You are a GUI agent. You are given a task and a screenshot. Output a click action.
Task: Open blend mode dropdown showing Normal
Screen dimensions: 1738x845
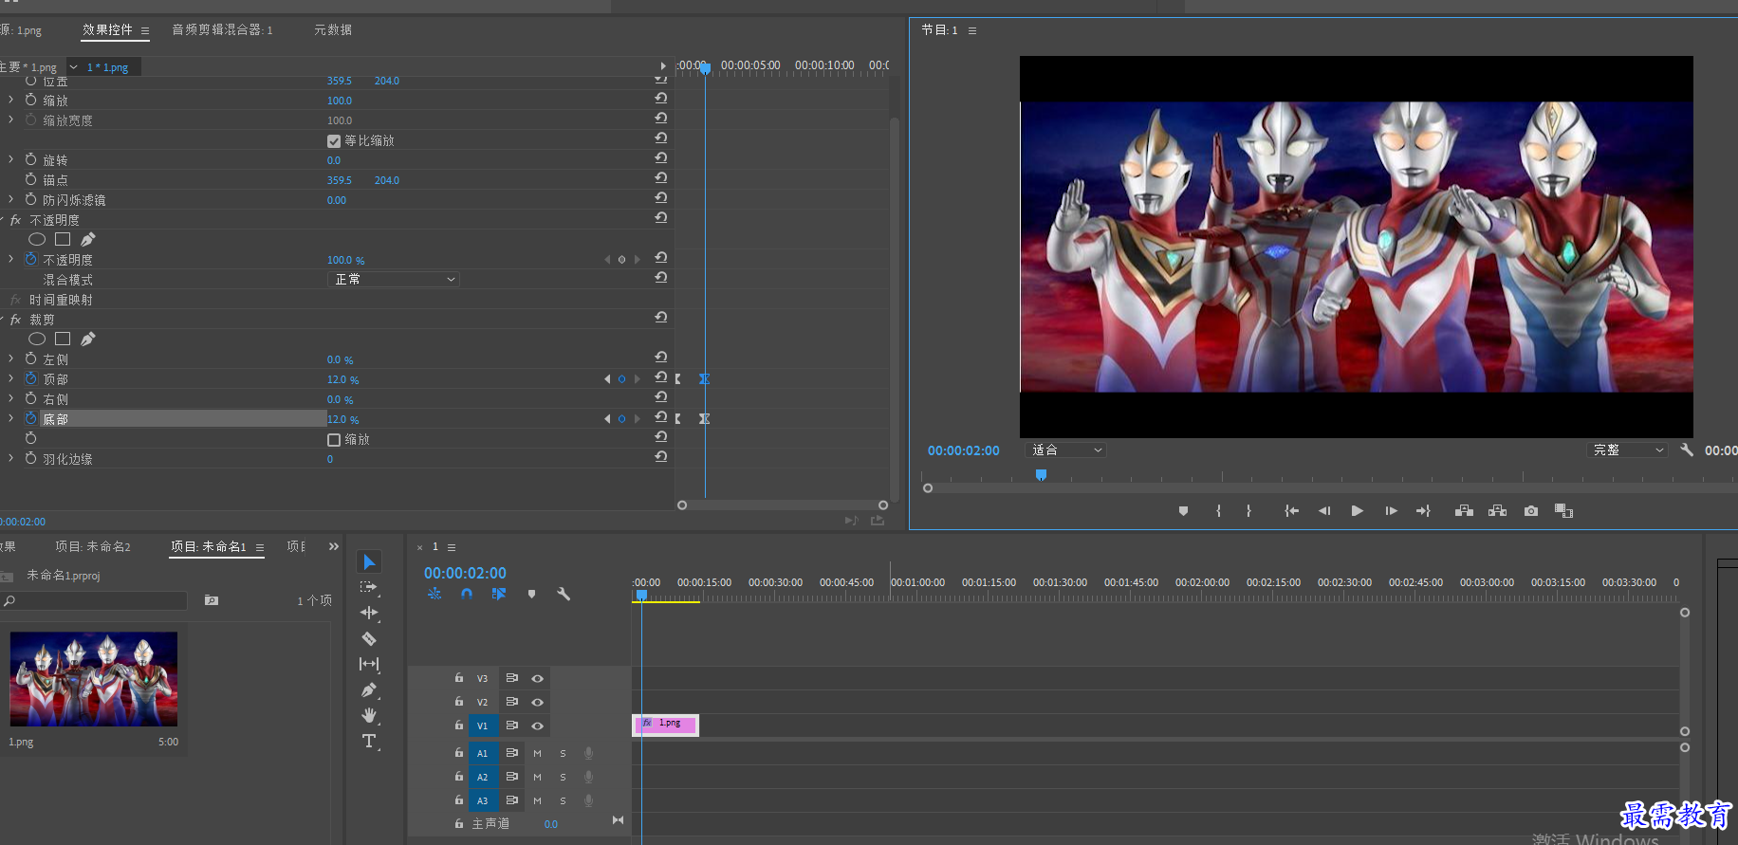tap(394, 279)
